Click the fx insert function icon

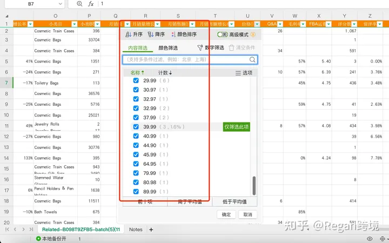(x=91, y=4)
